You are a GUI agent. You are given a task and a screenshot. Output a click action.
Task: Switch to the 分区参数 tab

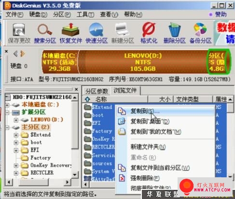(97, 91)
